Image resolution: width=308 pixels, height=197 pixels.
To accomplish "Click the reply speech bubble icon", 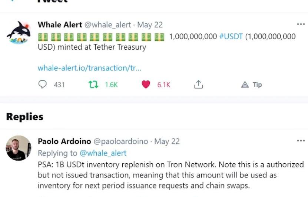I will [x=43, y=84].
